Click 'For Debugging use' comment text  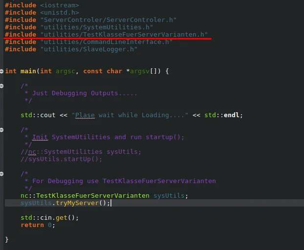pos(65,181)
